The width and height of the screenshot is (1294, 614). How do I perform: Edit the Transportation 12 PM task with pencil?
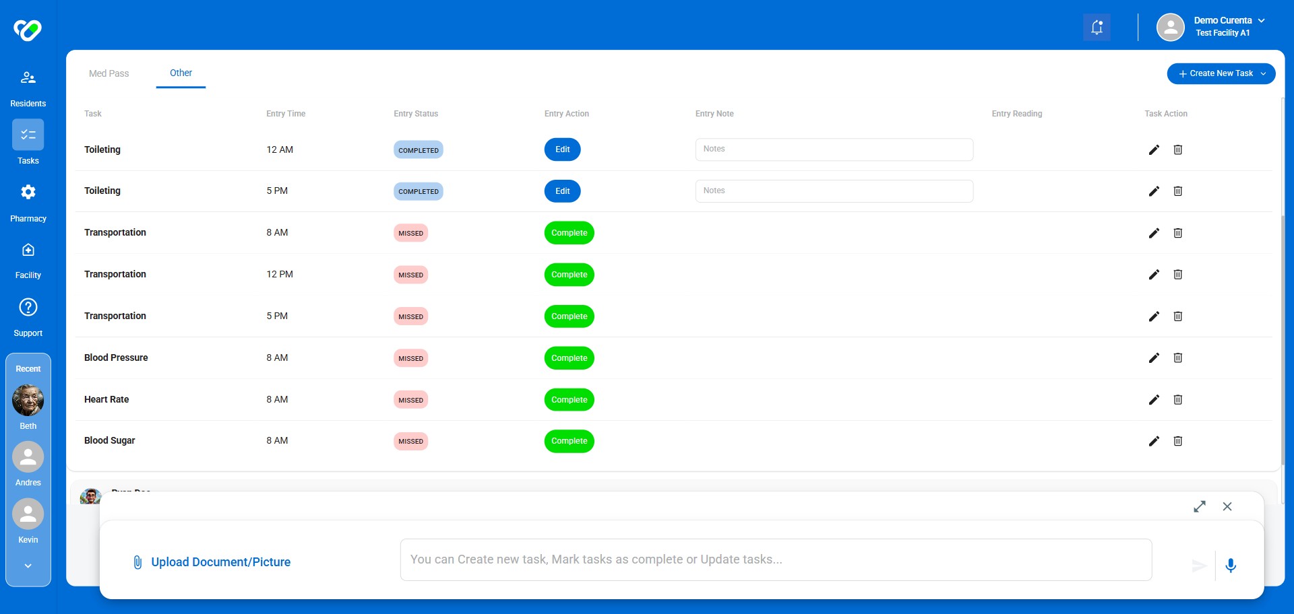coord(1154,275)
